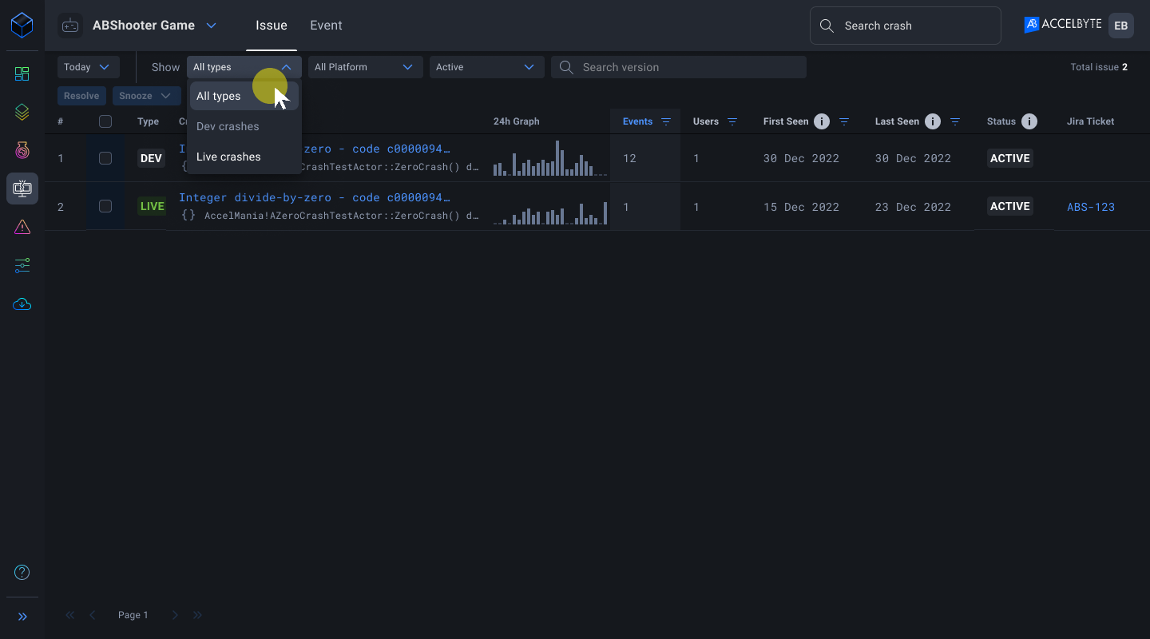Open the All Platform dropdown
The width and height of the screenshot is (1150, 639).
coord(364,67)
